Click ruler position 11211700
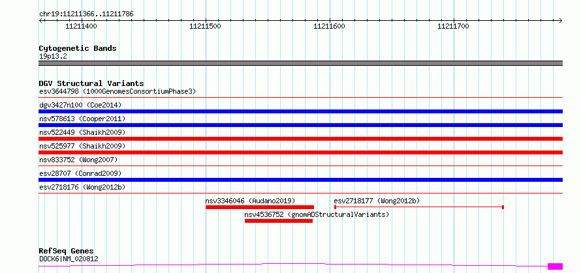 pyautogui.click(x=453, y=26)
